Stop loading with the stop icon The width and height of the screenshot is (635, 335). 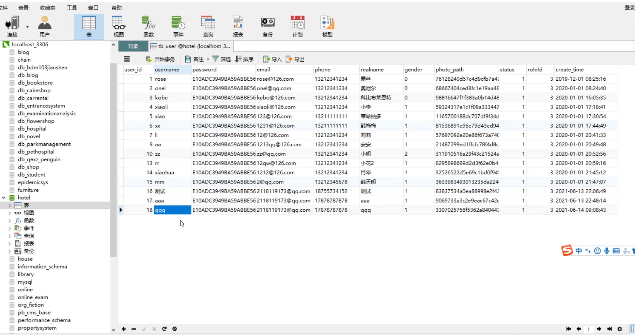[x=174, y=329]
